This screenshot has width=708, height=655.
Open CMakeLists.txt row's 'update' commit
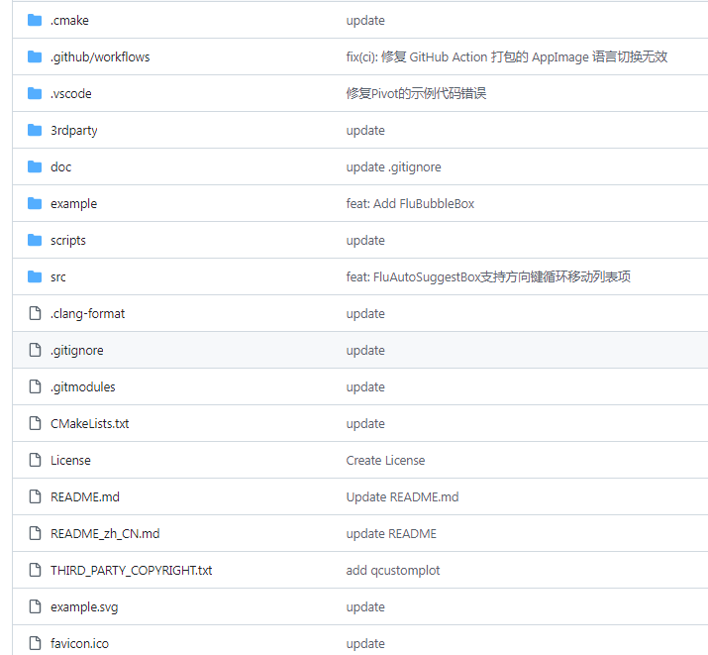pyautogui.click(x=365, y=424)
